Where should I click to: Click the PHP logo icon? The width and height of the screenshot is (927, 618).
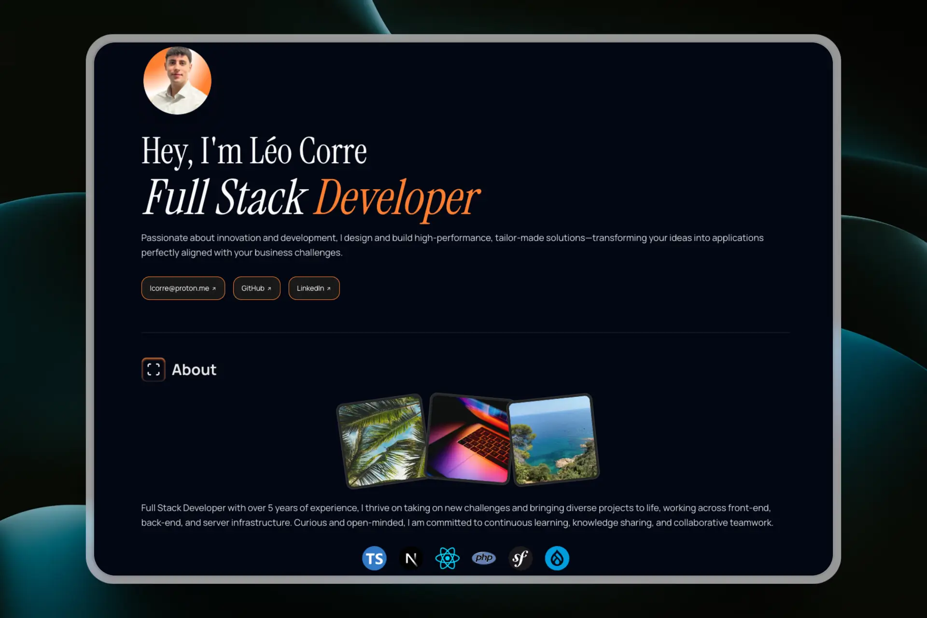(x=484, y=558)
